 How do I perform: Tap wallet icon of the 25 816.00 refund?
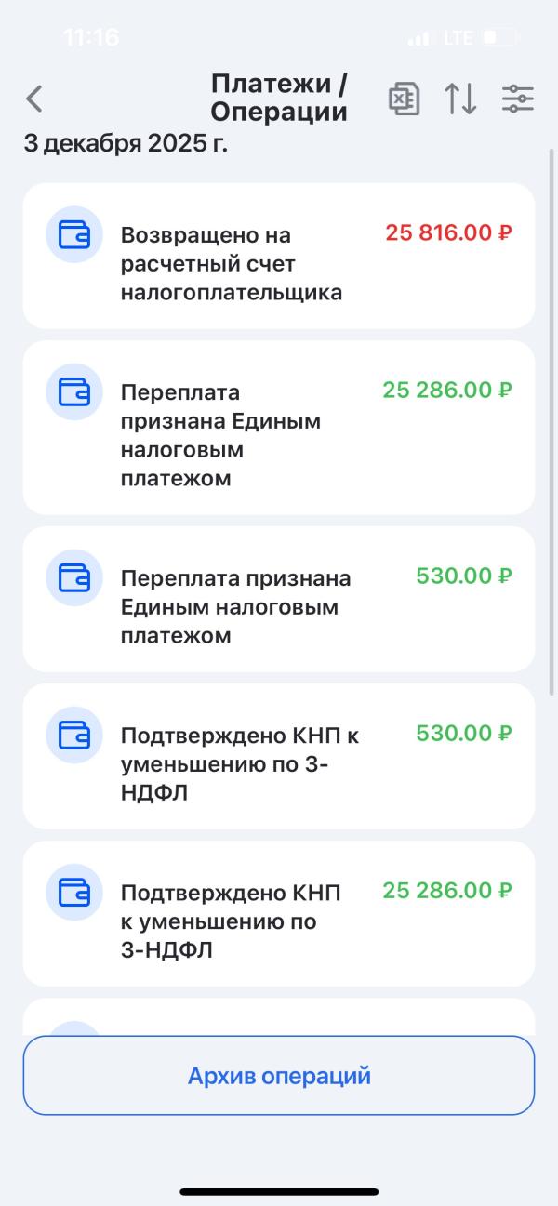point(74,234)
